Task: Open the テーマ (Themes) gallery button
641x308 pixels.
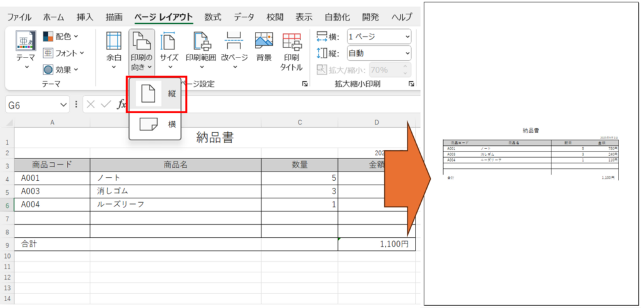Action: point(26,50)
